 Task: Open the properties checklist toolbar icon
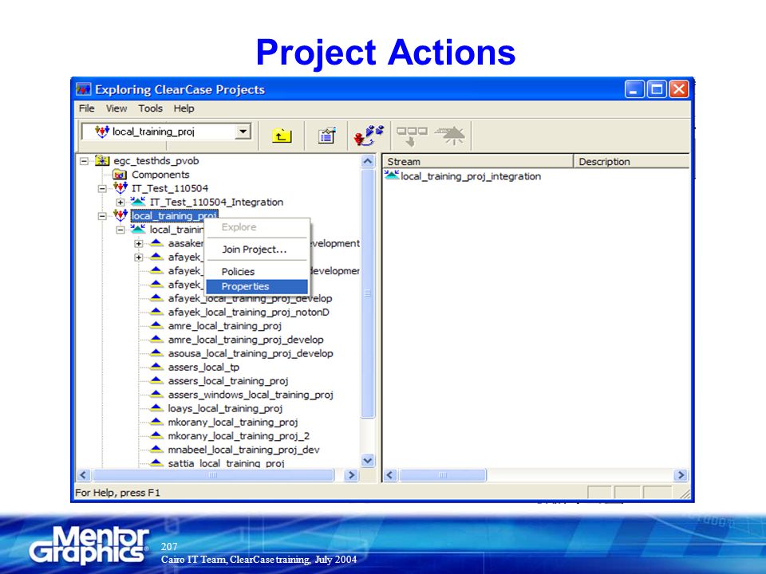coord(327,136)
